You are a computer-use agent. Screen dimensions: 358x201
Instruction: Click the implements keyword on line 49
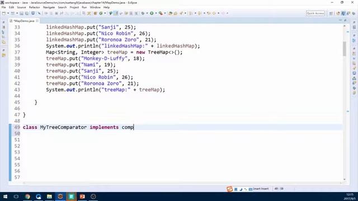[104, 127]
